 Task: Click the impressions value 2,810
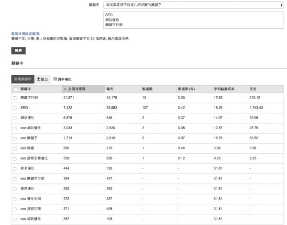coord(110,138)
